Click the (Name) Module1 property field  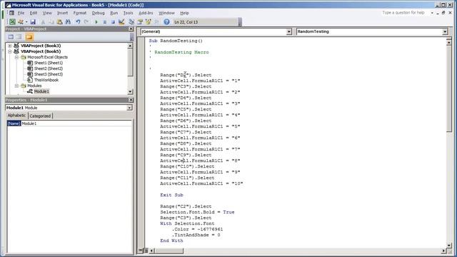[x=69, y=124]
